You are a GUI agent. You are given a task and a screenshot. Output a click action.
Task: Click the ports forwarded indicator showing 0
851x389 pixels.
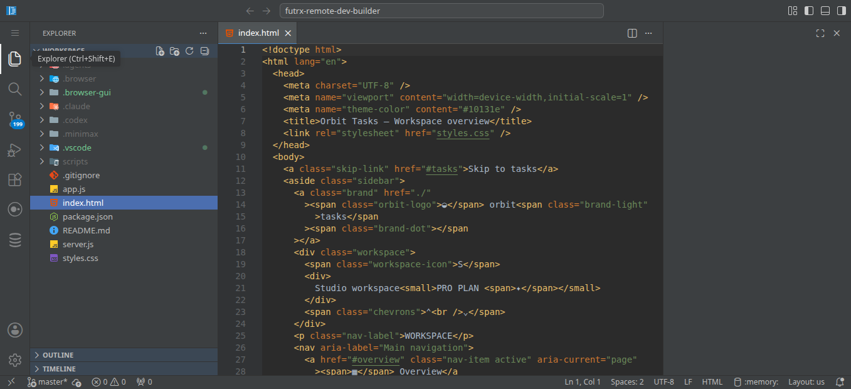tap(144, 381)
